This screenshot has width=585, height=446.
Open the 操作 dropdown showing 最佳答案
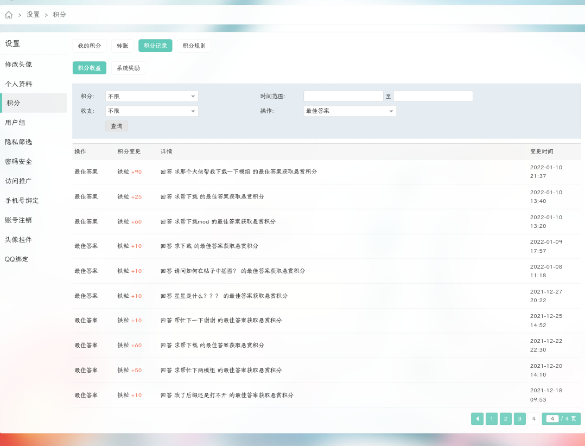click(x=350, y=111)
